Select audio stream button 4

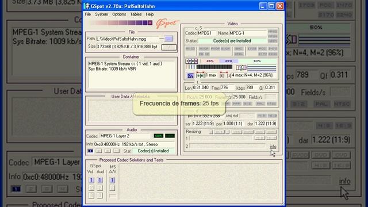116,151
